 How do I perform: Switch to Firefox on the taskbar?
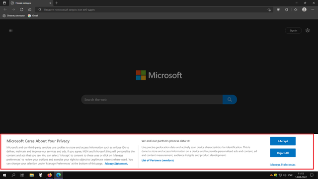click(x=50, y=175)
